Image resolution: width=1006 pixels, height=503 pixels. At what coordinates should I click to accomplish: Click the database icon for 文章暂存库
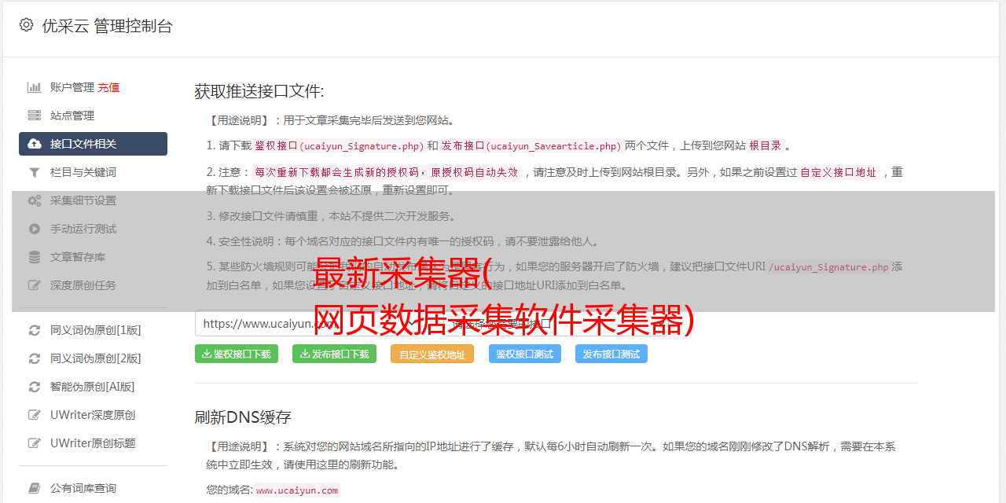[x=35, y=257]
